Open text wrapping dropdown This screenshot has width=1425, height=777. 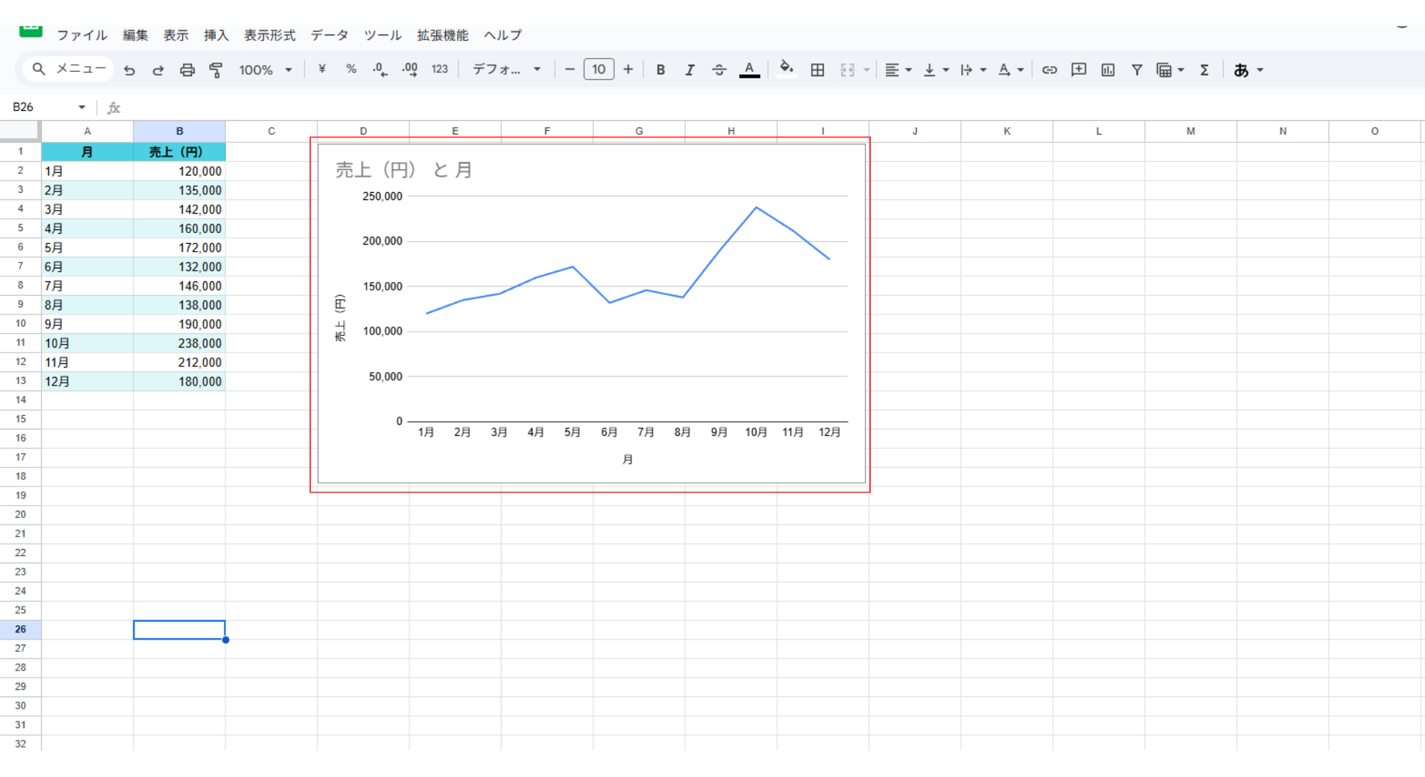click(x=973, y=70)
